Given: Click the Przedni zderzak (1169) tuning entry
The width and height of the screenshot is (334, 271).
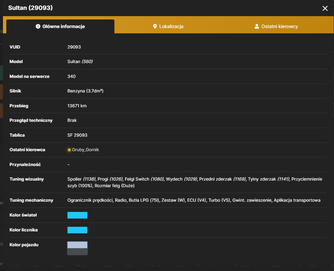Looking at the screenshot, I should [222, 179].
